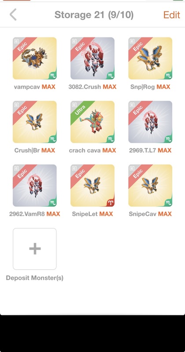Tap the lock icon on 3082.Crush tile
Image resolution: width=185 pixels, height=352 pixels.
click(x=74, y=41)
